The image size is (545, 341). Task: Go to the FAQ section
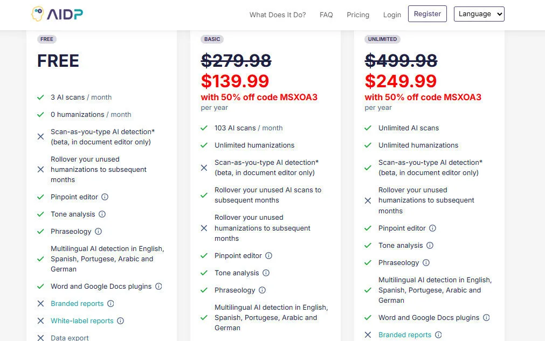pos(326,15)
